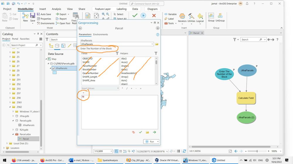Switch to Portal tab in Catalog

15,39
